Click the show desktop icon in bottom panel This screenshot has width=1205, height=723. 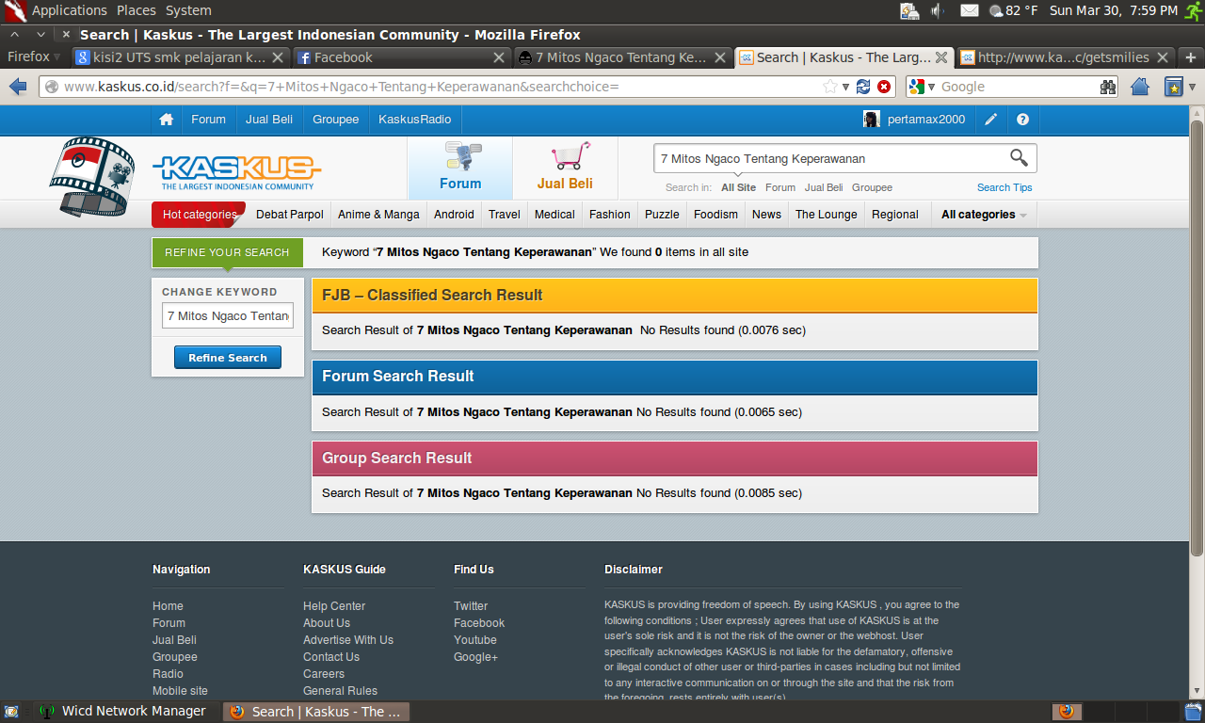(12, 712)
